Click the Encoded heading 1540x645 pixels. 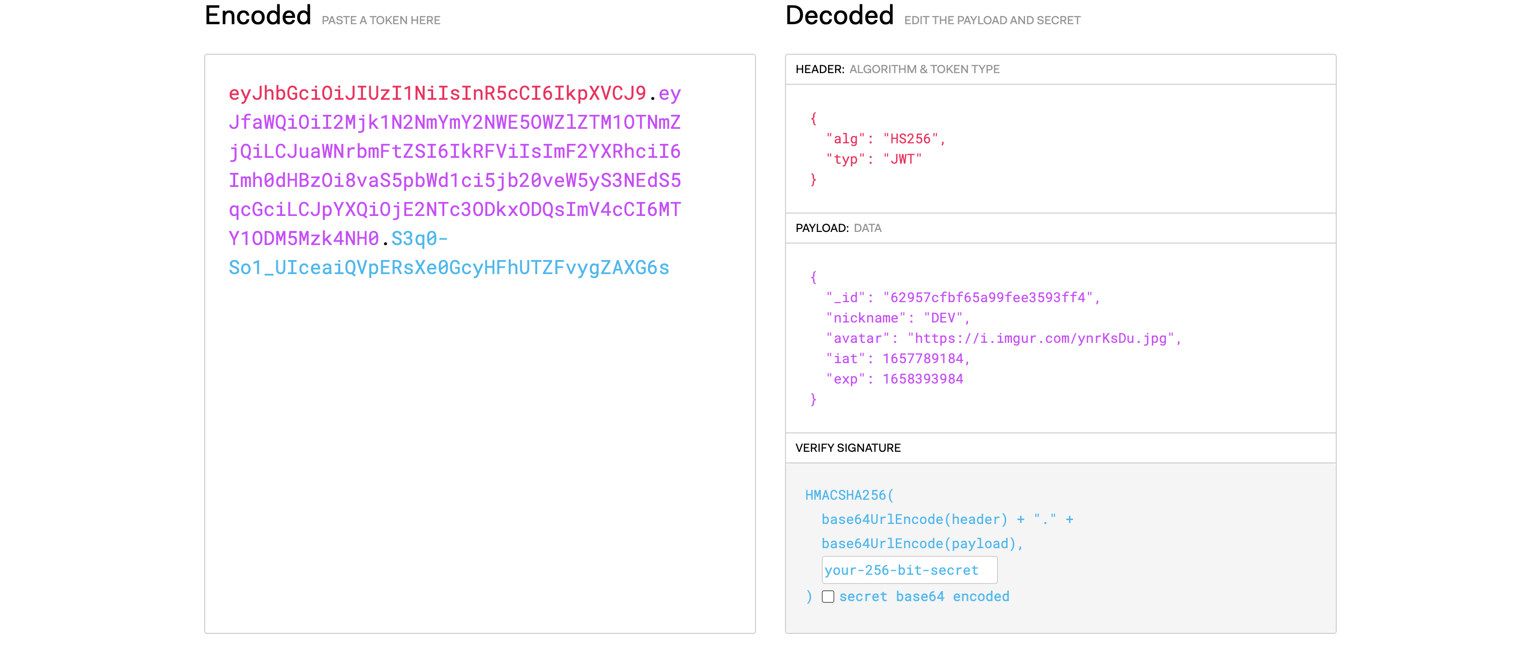click(x=257, y=15)
